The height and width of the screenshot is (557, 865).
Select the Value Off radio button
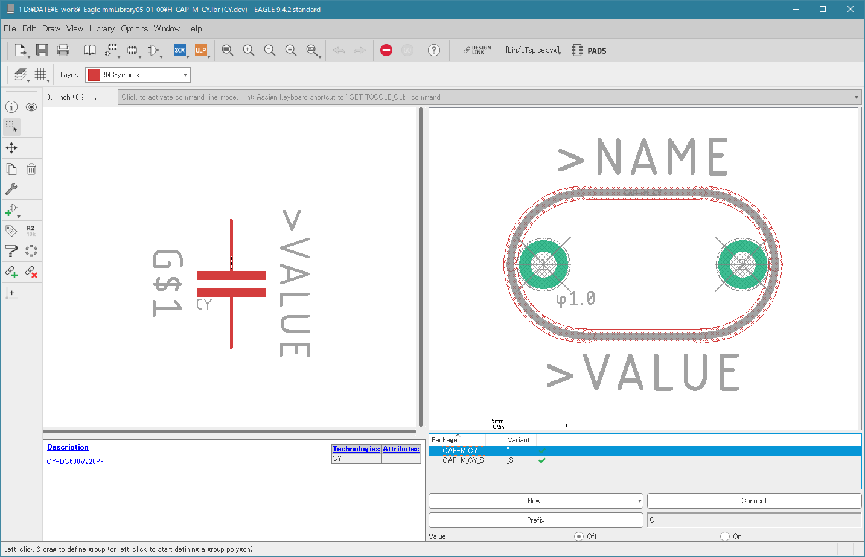[579, 536]
